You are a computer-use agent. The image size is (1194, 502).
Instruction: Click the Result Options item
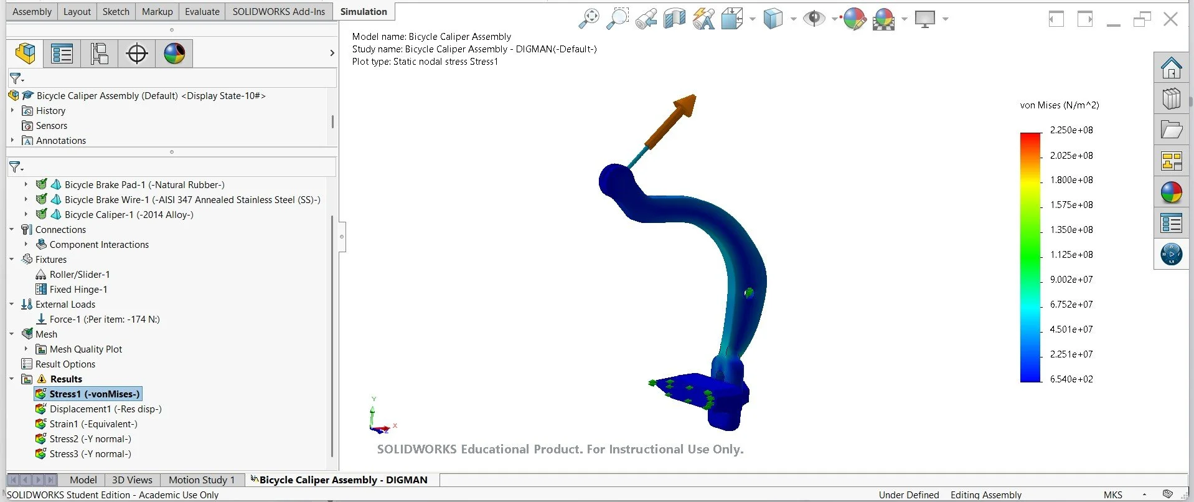(59, 364)
